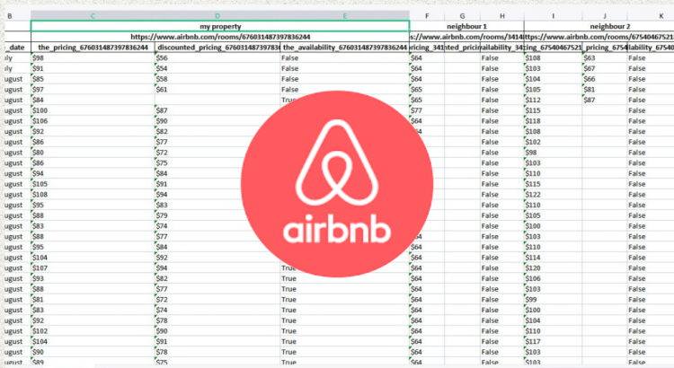674x368 pixels.
Task: Select column F header
Action: (427, 16)
